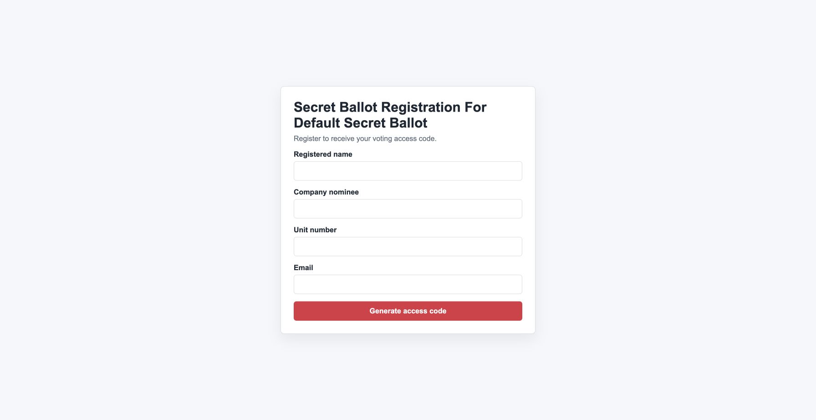Click the words "Default Secret Ballot" in title
Viewport: 816px width, 420px height.
point(361,123)
